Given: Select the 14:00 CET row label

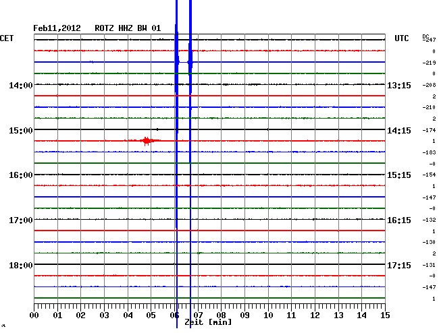Looking at the screenshot, I should click(x=21, y=85).
